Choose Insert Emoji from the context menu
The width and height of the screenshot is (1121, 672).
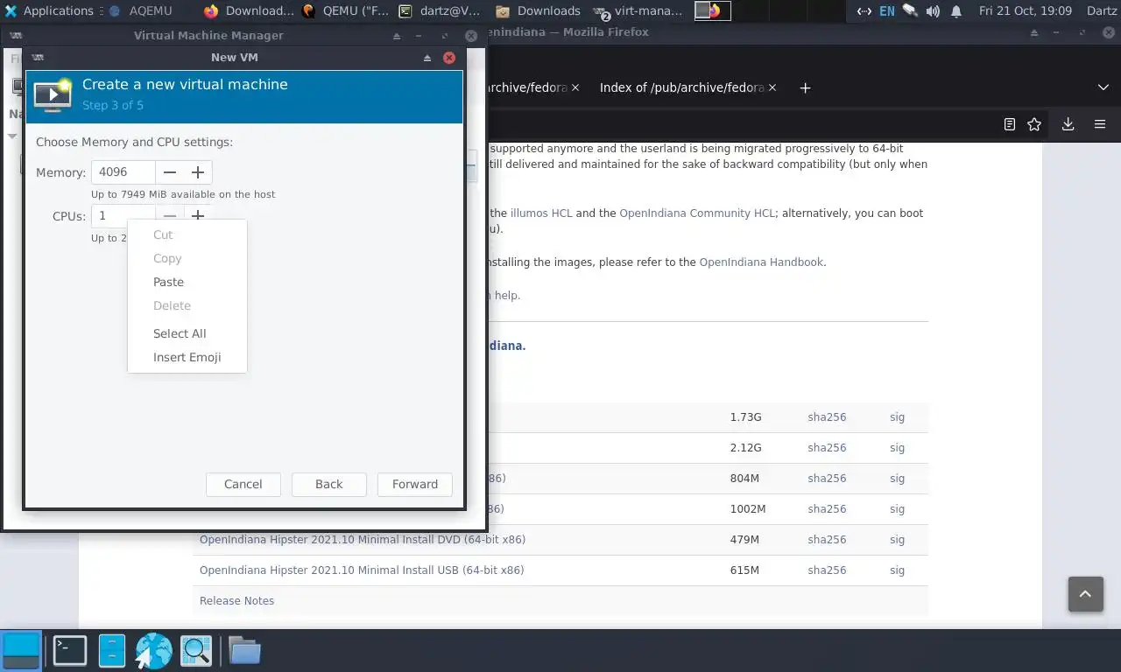point(187,357)
